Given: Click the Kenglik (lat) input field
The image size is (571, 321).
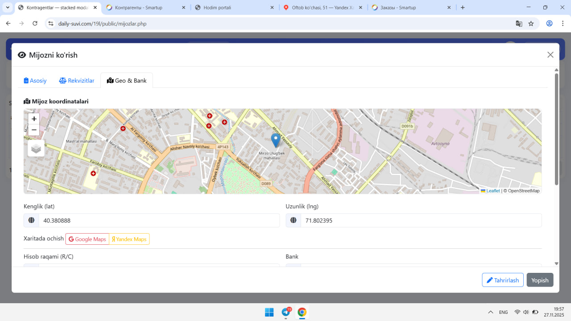Looking at the screenshot, I should pyautogui.click(x=159, y=220).
